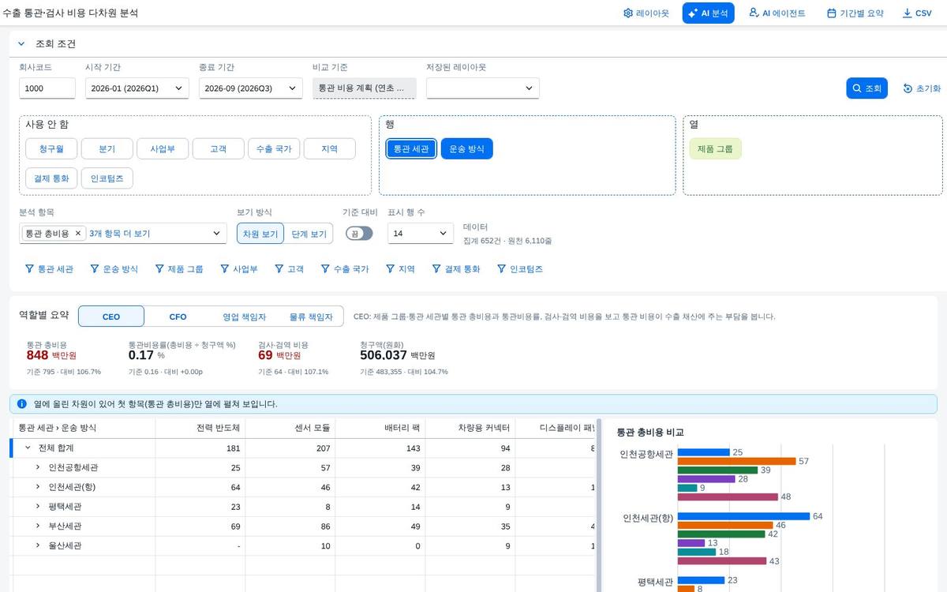Expand the 인천공항세관 row
The image size is (947, 592).
click(x=37, y=467)
